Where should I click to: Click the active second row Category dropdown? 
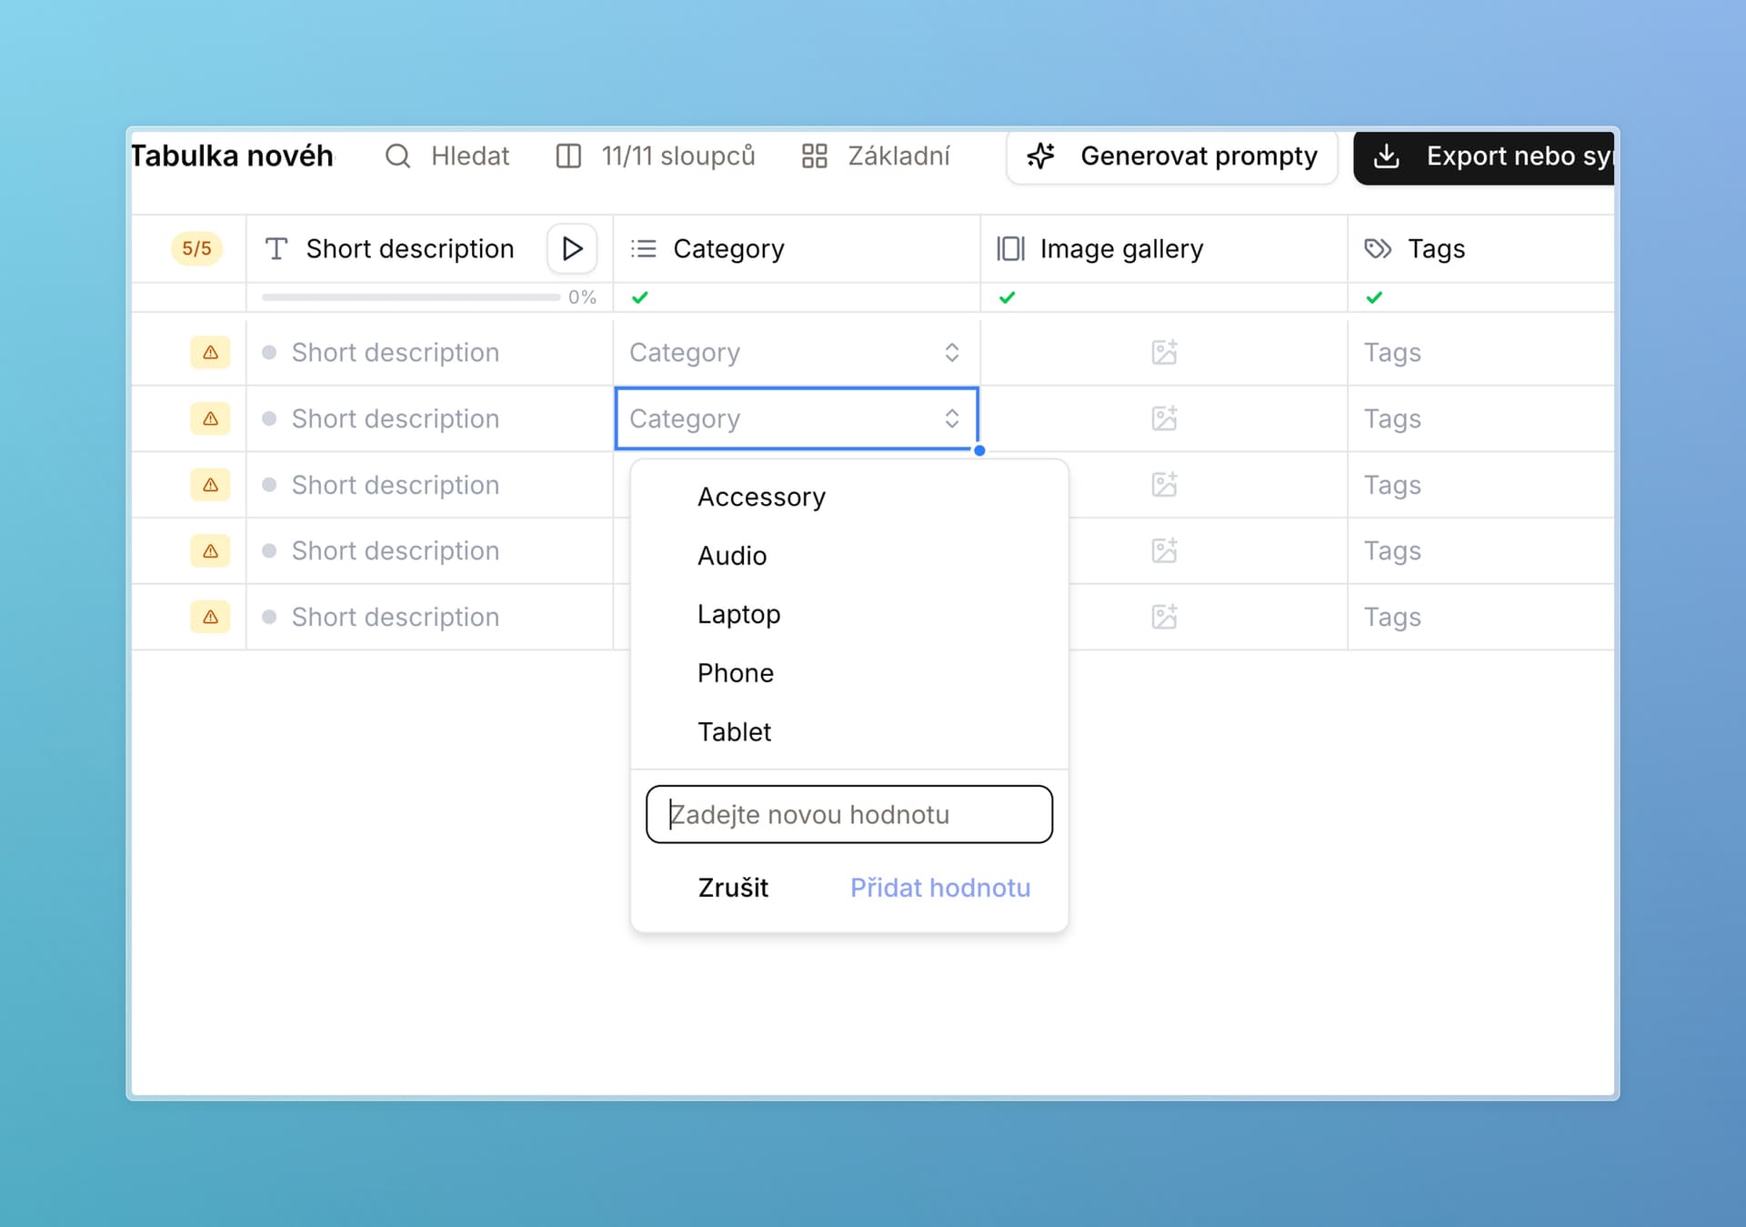click(797, 418)
